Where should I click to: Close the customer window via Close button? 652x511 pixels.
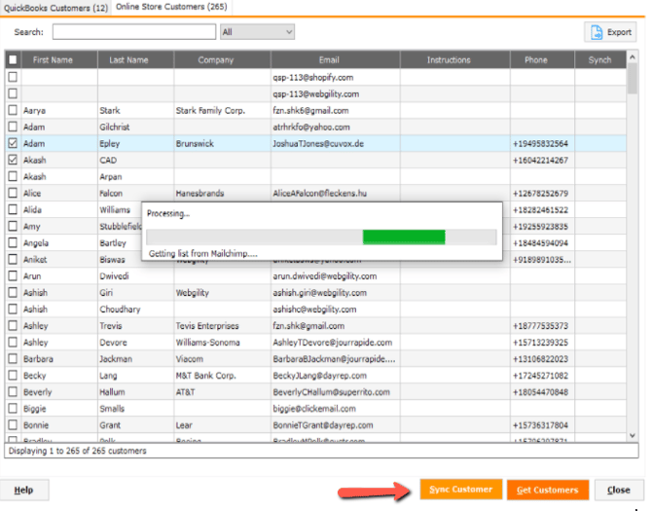tap(618, 490)
